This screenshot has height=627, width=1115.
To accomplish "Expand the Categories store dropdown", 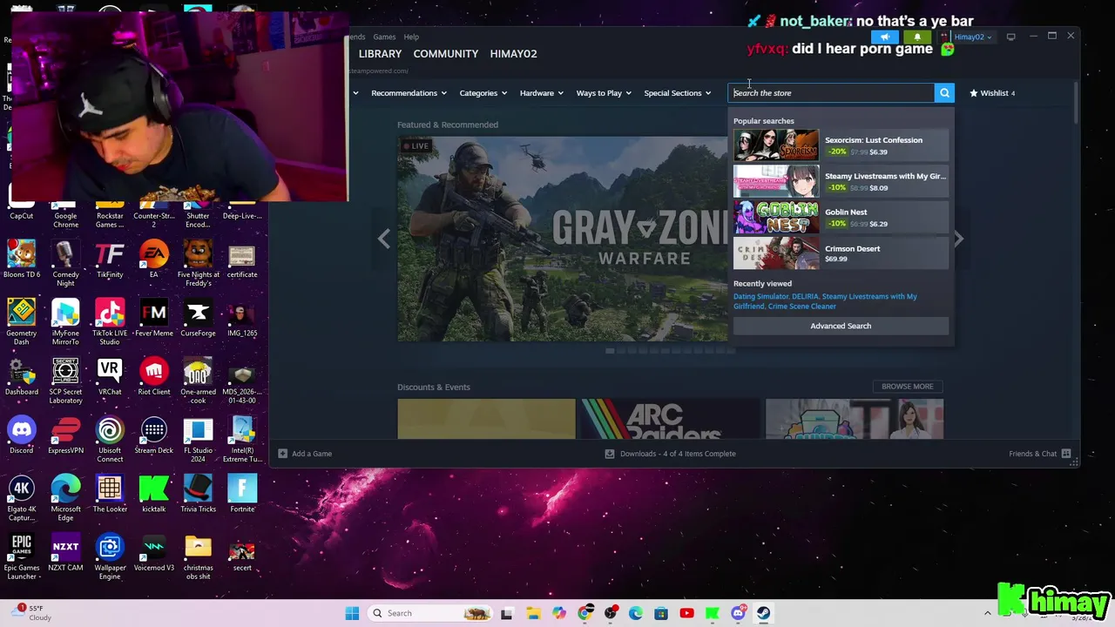I will 483,93.
